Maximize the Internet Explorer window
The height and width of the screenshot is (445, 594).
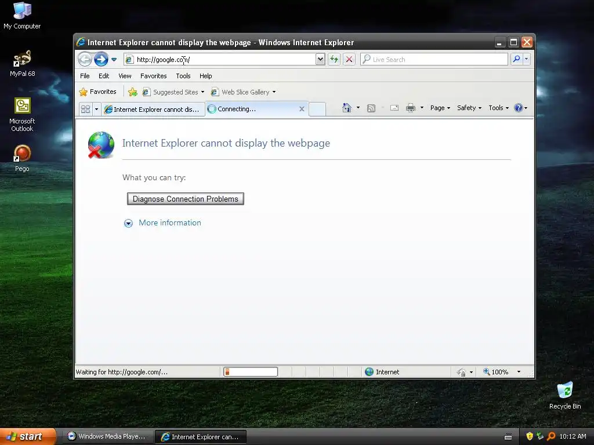513,42
